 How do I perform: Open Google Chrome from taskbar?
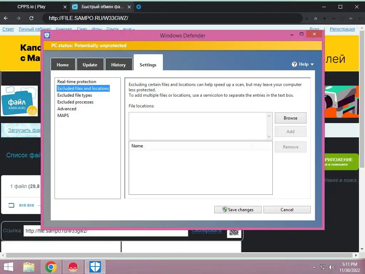(51, 267)
